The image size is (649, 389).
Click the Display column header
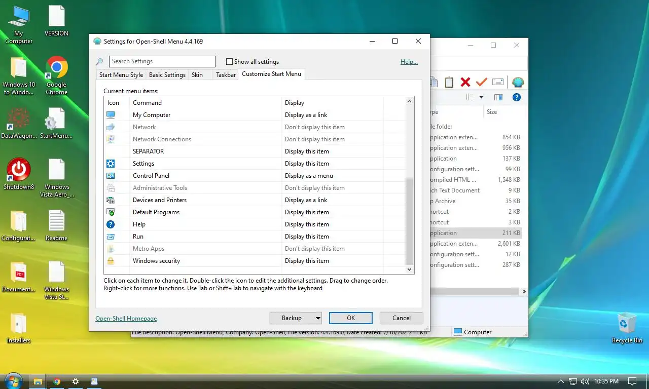332,103
